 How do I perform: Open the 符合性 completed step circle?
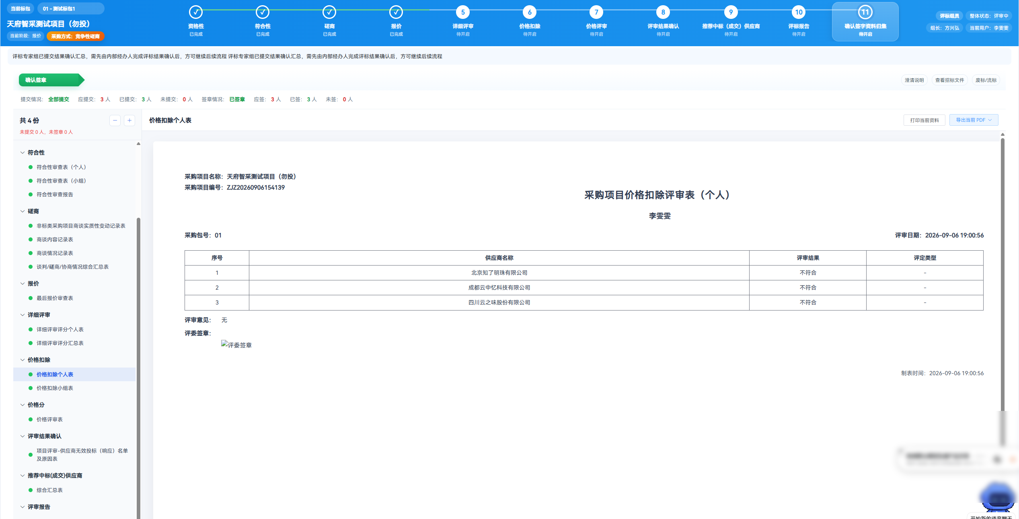pos(263,12)
